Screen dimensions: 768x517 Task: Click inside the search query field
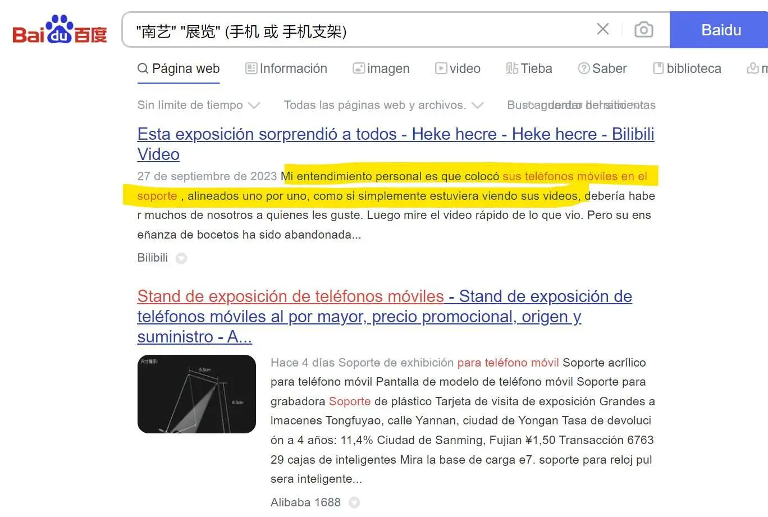pos(359,30)
